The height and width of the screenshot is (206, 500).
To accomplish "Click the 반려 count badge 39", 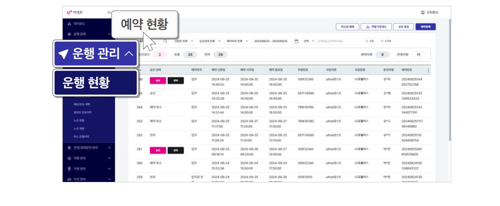I will [221, 55].
